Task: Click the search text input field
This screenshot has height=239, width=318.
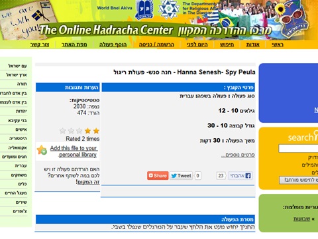Action: [298, 149]
